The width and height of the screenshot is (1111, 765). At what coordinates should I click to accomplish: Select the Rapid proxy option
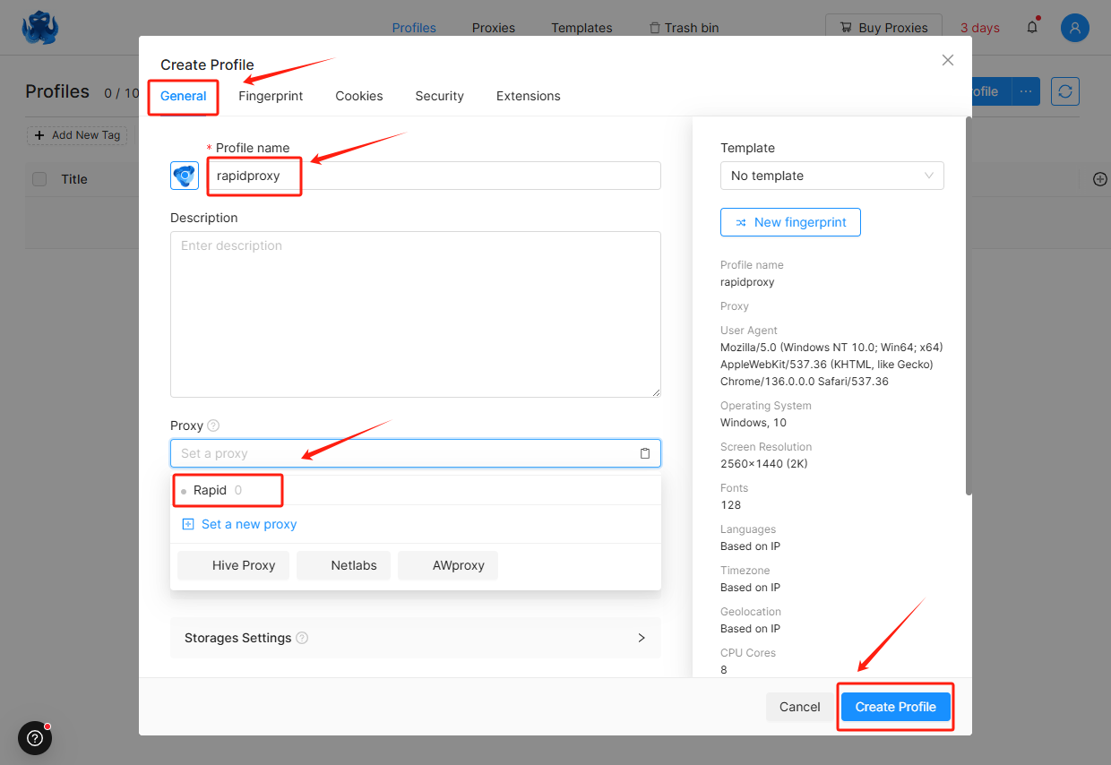(x=211, y=490)
